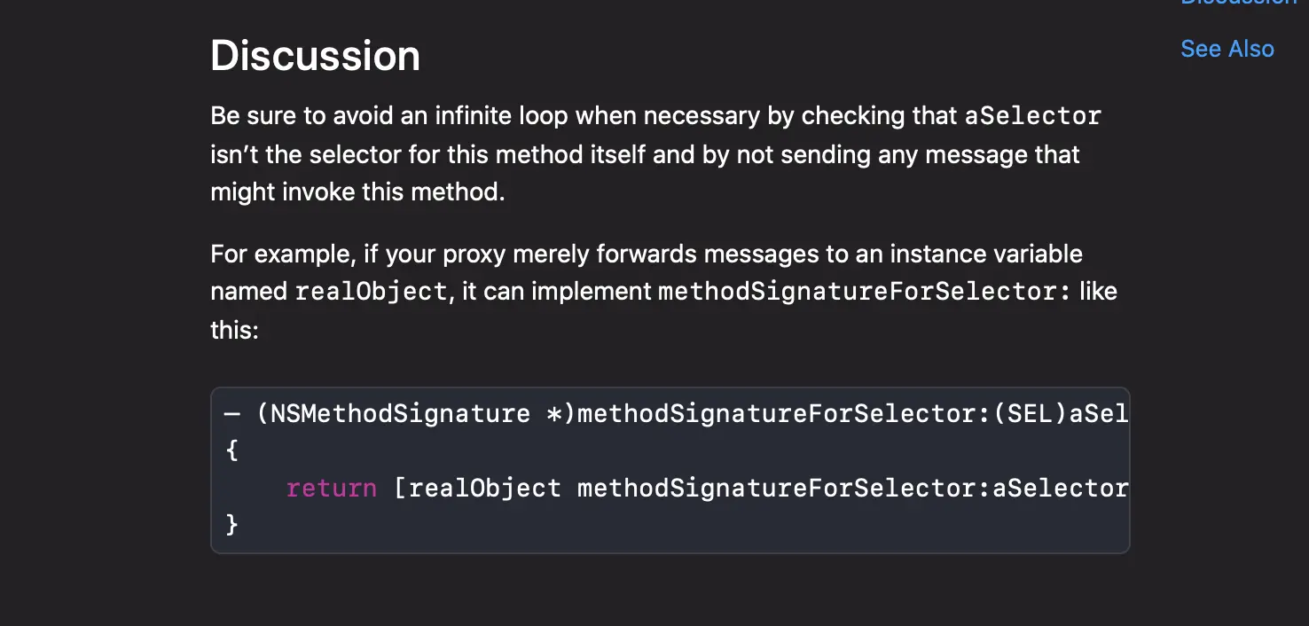The height and width of the screenshot is (626, 1309).
Task: Open the See Also sidebar link
Action: tap(1227, 49)
